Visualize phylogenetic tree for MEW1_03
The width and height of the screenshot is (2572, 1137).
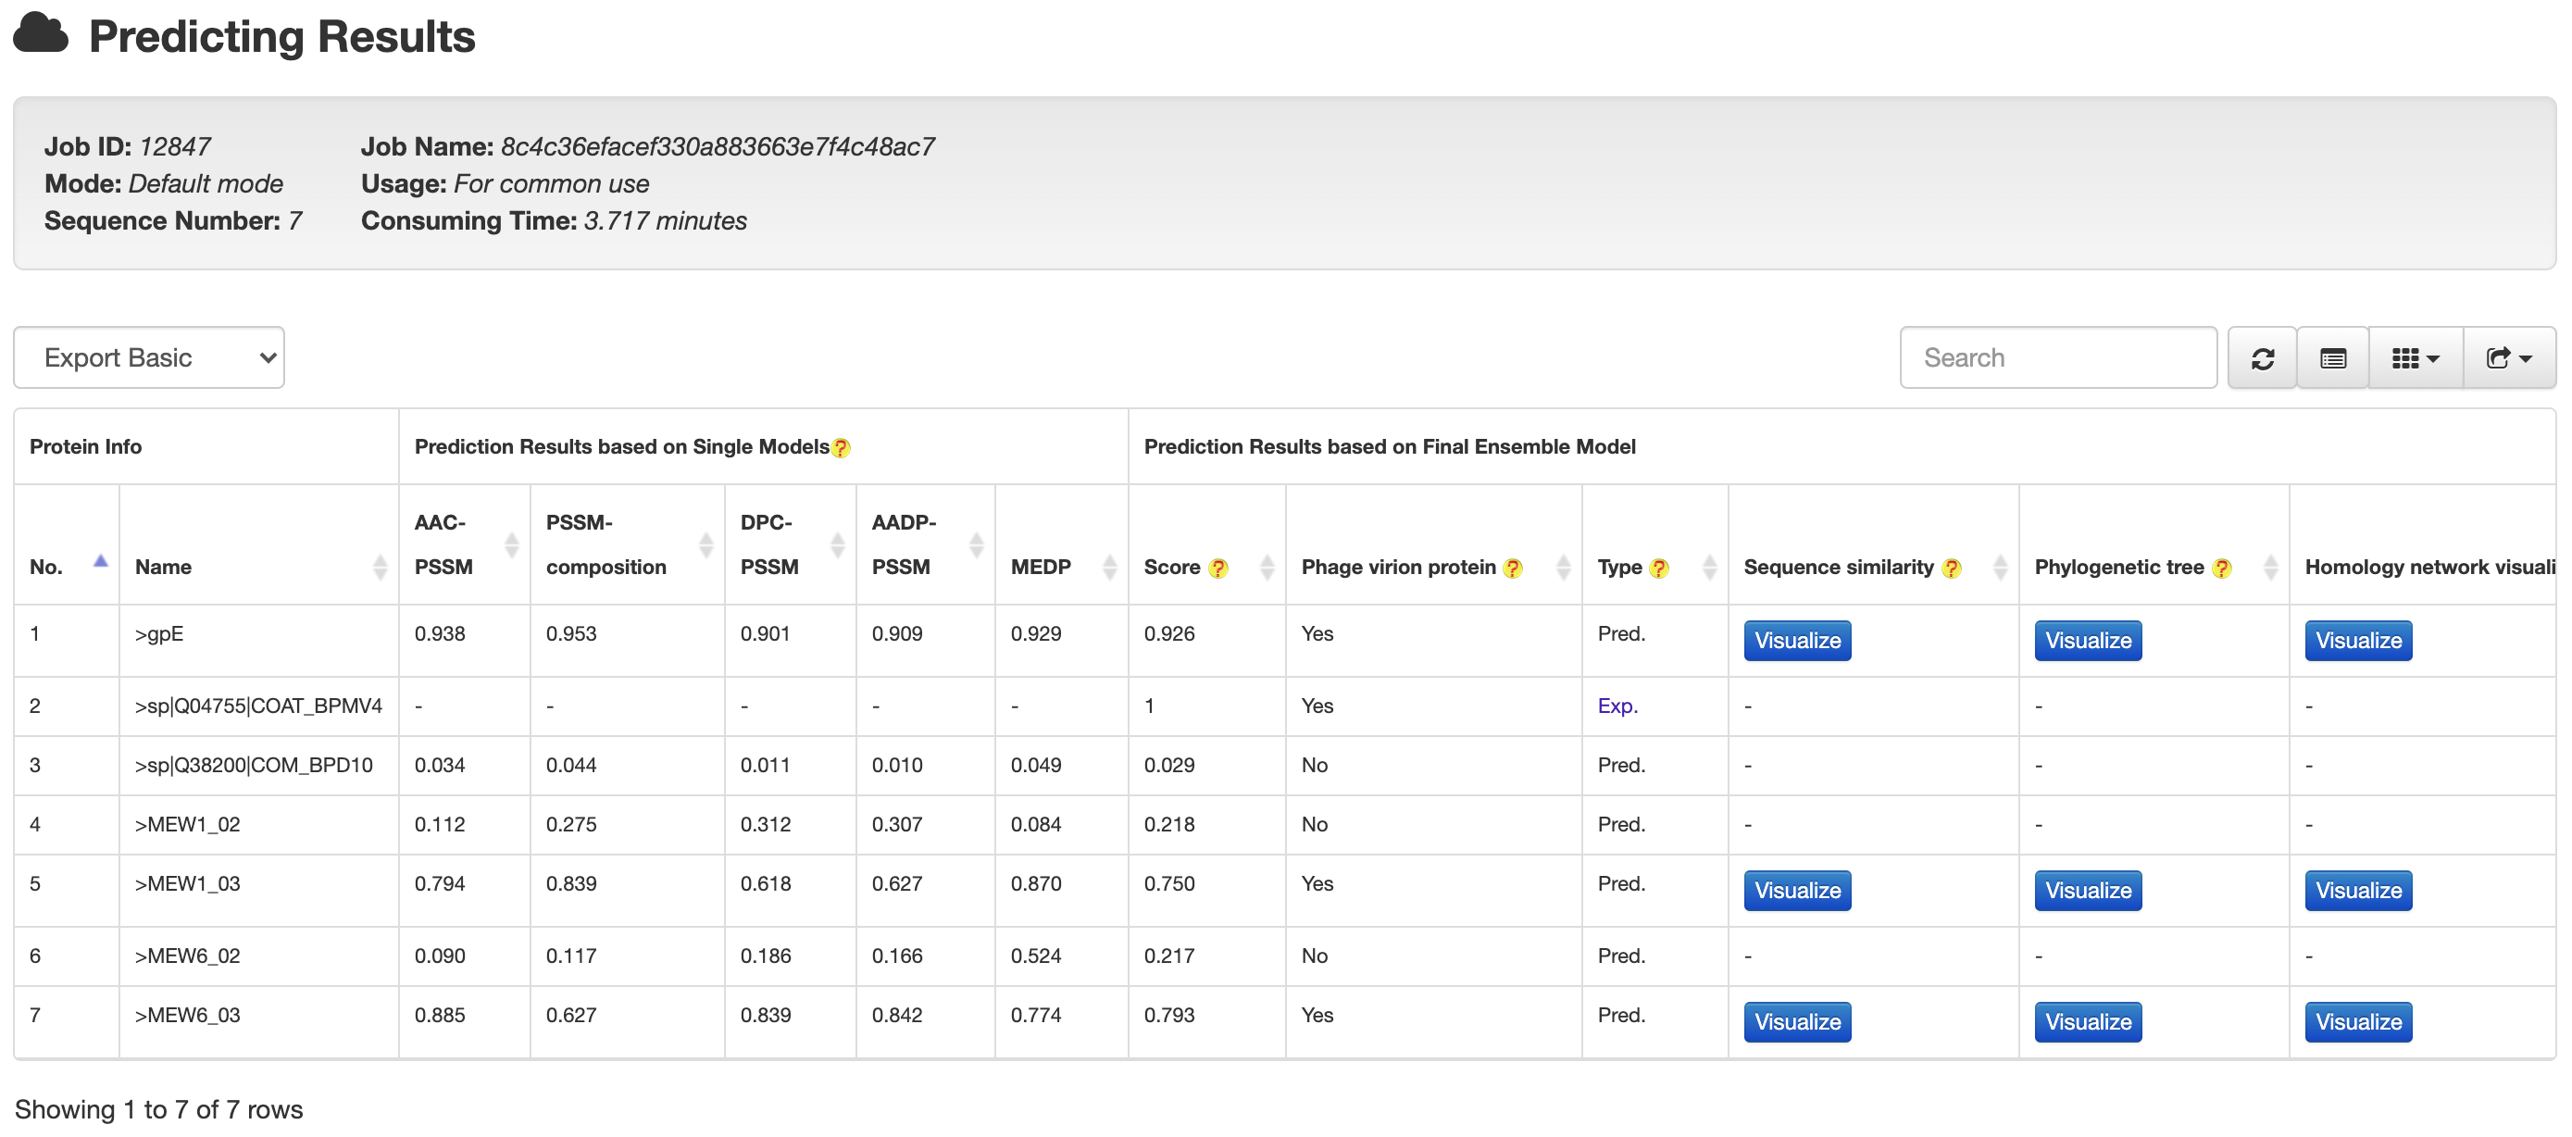tap(2087, 891)
